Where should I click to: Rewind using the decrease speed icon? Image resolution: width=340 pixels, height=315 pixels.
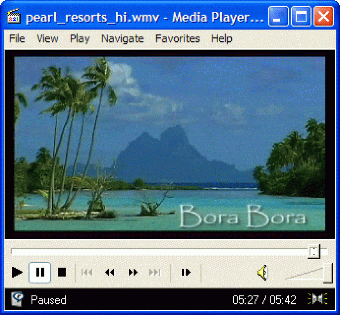coord(110,272)
